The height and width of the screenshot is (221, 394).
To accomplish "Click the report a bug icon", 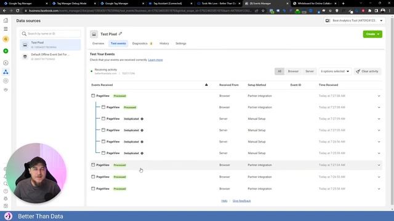I will tap(6, 198).
